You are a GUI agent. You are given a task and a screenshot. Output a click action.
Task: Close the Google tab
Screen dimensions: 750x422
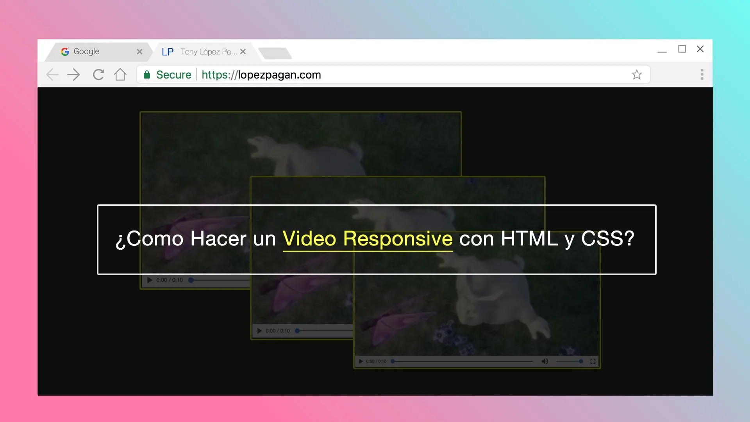click(139, 51)
